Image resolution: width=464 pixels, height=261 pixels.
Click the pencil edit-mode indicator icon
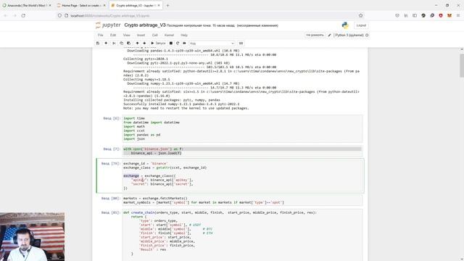coord(329,35)
